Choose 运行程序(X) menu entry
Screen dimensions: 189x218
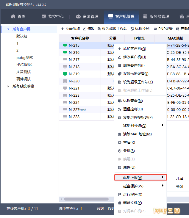(140, 195)
